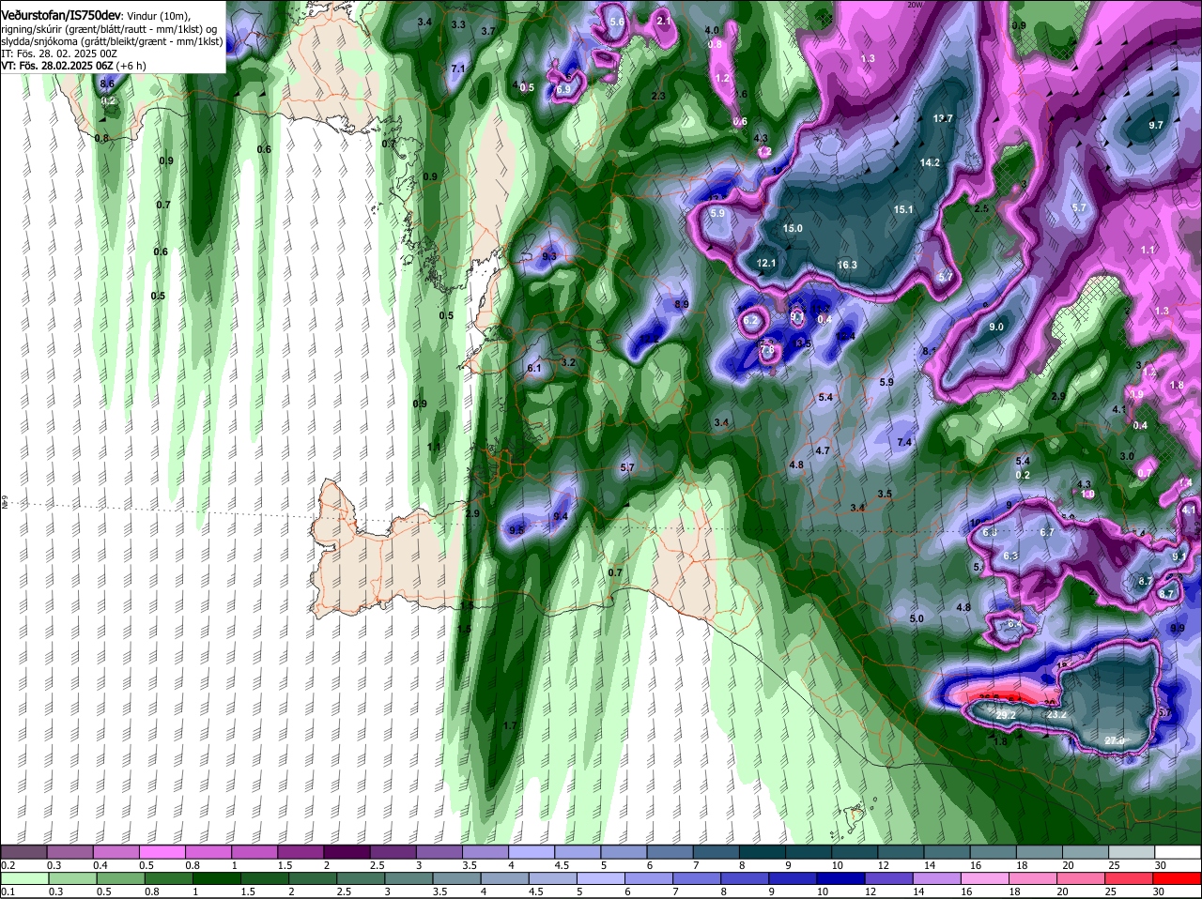Pick the lower-legend pale green swatch between 0.1 and 0.3
Image resolution: width=1202 pixels, height=899 pixels.
(24, 878)
